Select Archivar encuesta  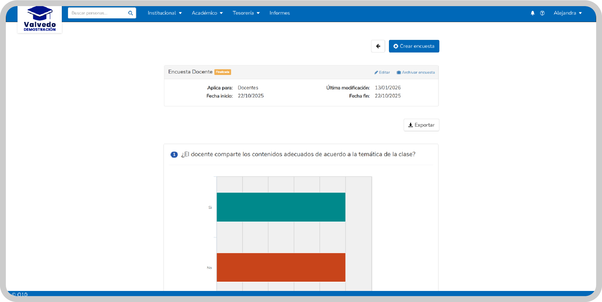pyautogui.click(x=418, y=72)
